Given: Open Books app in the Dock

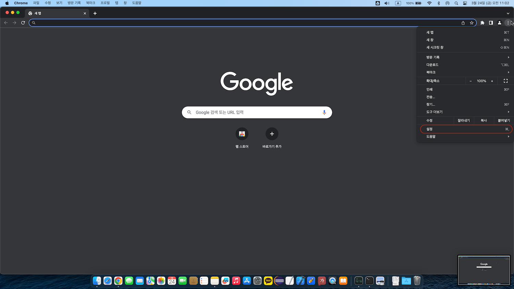Looking at the screenshot, I should (343, 281).
